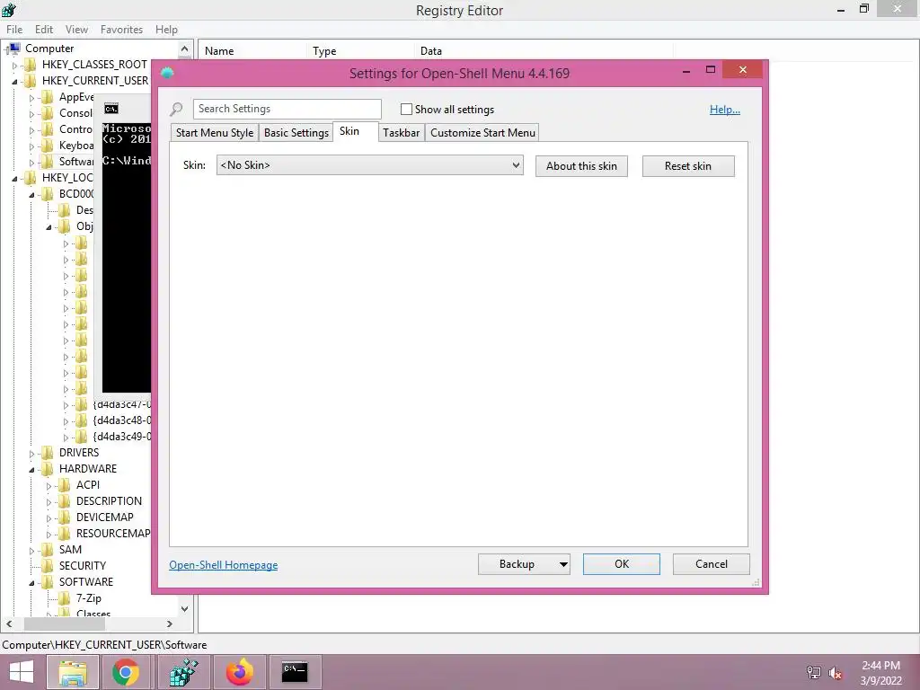Collapse the HKEY_CURRENT_USER tree node

tap(15, 82)
